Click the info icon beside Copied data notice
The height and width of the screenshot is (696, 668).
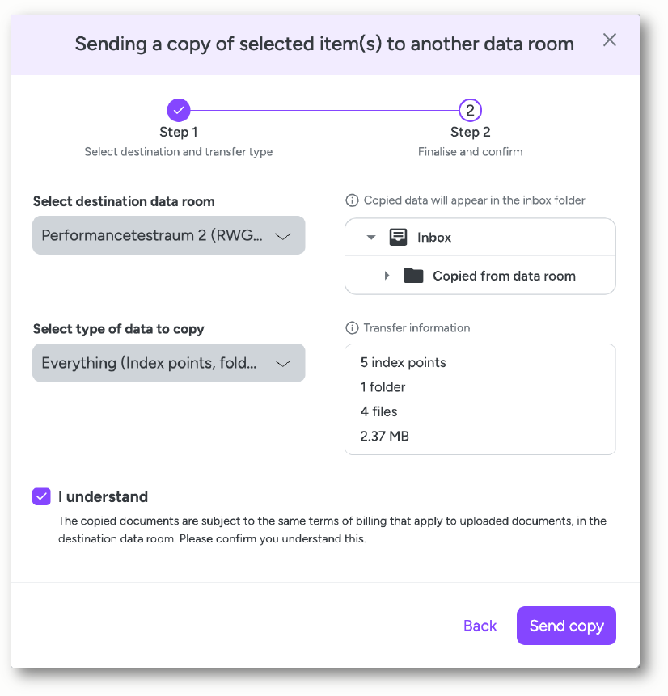(352, 200)
